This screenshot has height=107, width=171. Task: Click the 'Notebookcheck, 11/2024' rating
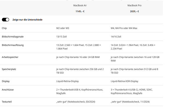pyautogui.click(x=130, y=102)
